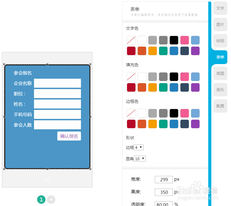The height and width of the screenshot is (206, 231).
Task: Switch to the 音乐 (Music) tab
Action: click(x=220, y=90)
